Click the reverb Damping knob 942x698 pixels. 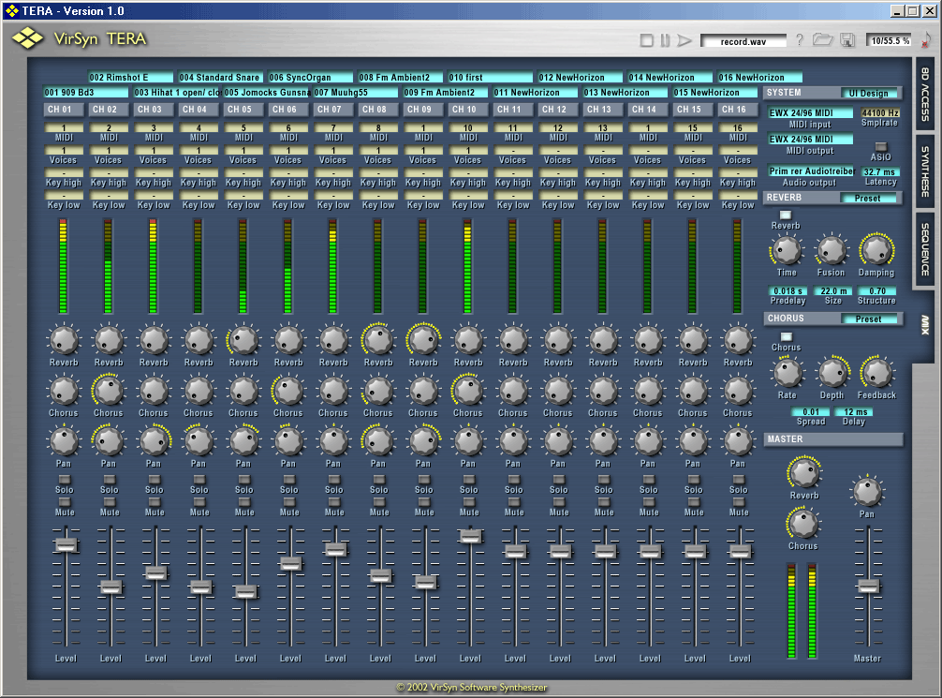(876, 249)
